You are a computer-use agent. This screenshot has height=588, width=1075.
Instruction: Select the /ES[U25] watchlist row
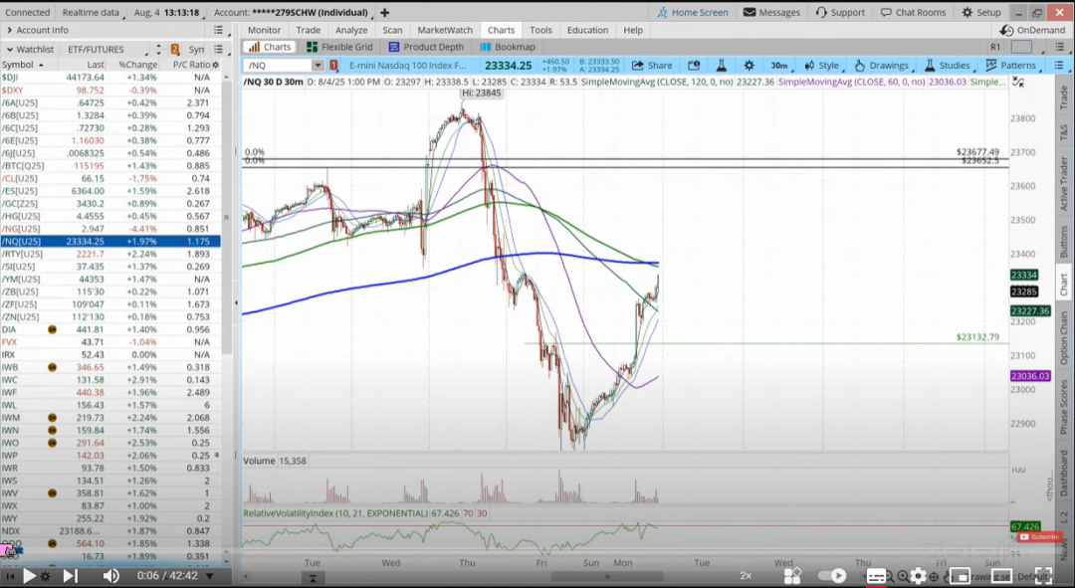point(110,191)
